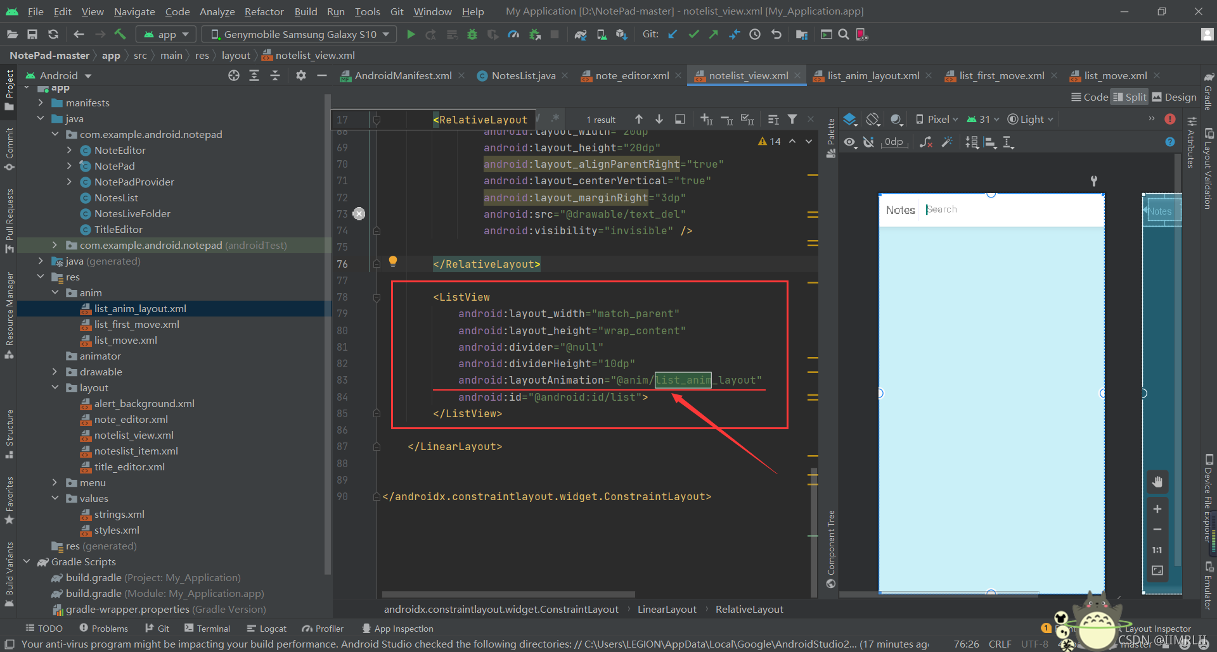Screen dimensions: 1217x652
Task: Switch to list_first_move.xml tab
Action: (1001, 75)
